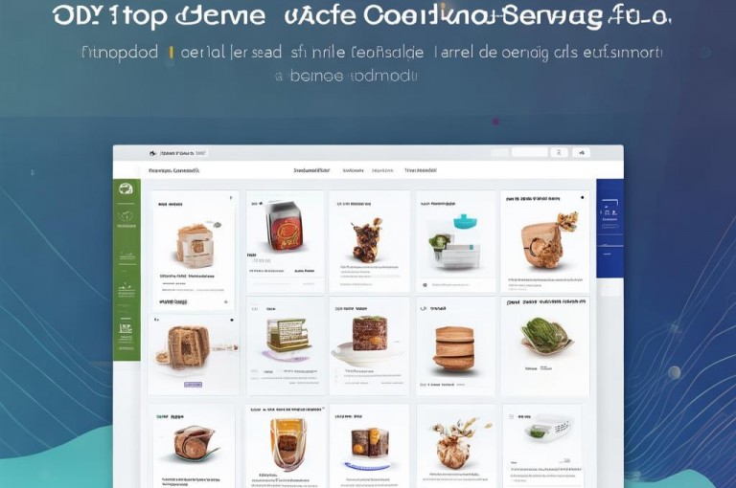Open the brown sack with granola product
The image size is (736, 488).
pyautogui.click(x=548, y=241)
